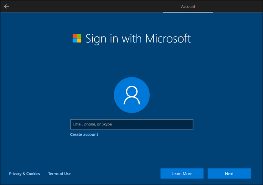Click the Microsoft four-color logo
Screen dimensions: 263x185
click(77, 38)
